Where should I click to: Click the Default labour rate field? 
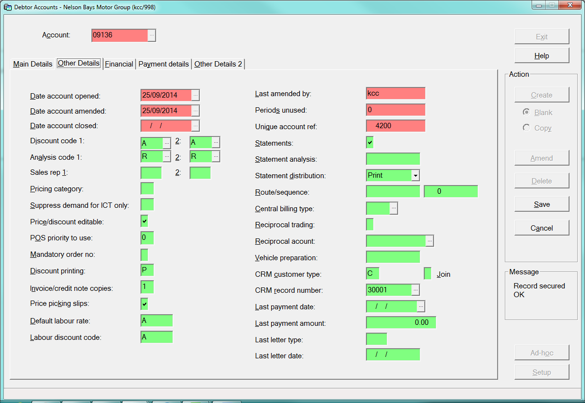[x=157, y=320]
